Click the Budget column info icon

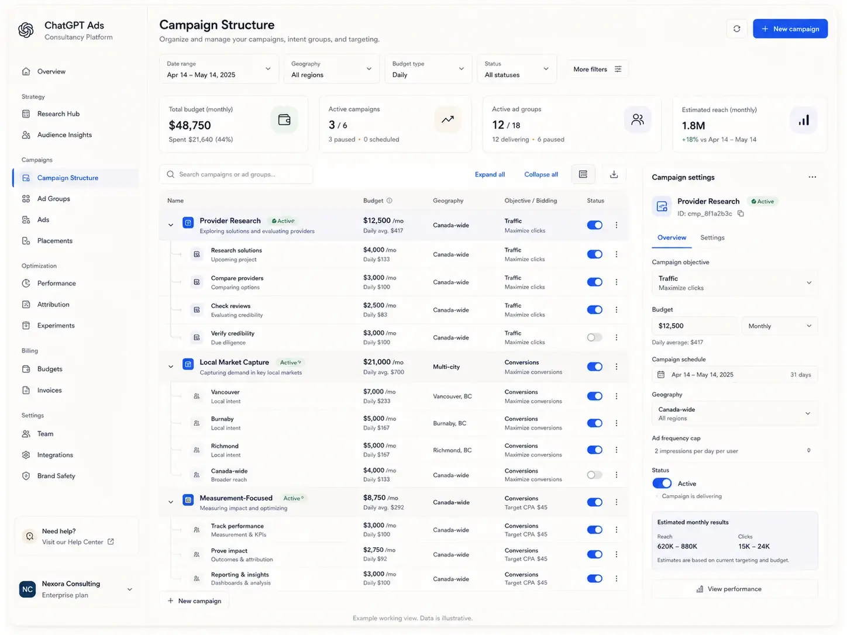[390, 201]
